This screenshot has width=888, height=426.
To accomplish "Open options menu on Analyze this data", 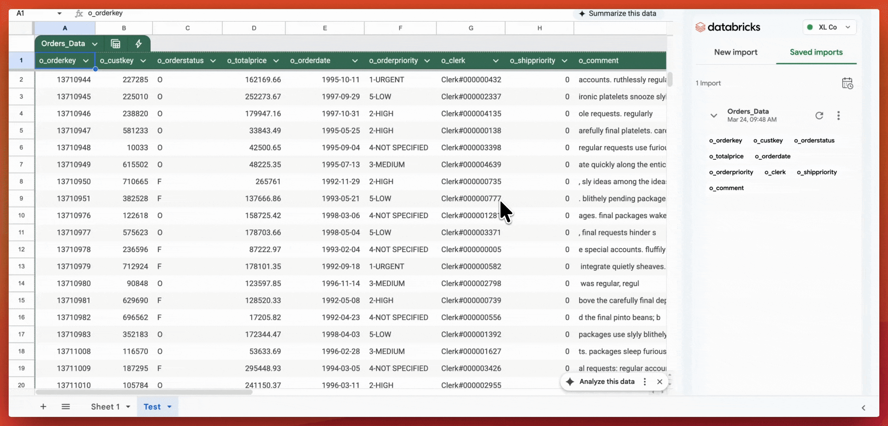I will pyautogui.click(x=645, y=381).
